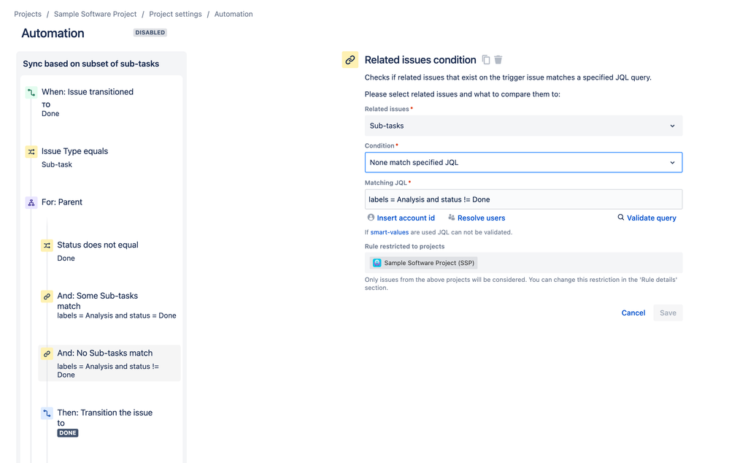Open the Condition None match specified JQL dropdown
This screenshot has width=729, height=463.
pyautogui.click(x=523, y=162)
